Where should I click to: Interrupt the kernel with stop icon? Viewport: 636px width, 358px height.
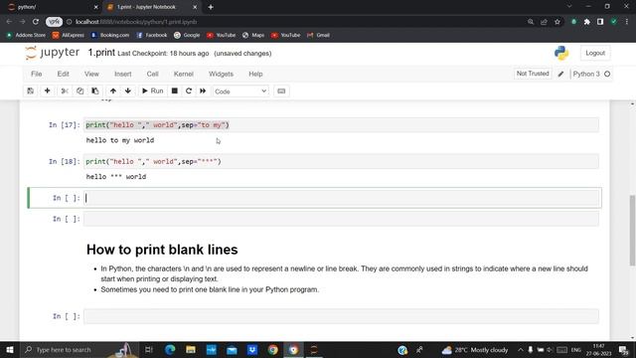(x=175, y=90)
